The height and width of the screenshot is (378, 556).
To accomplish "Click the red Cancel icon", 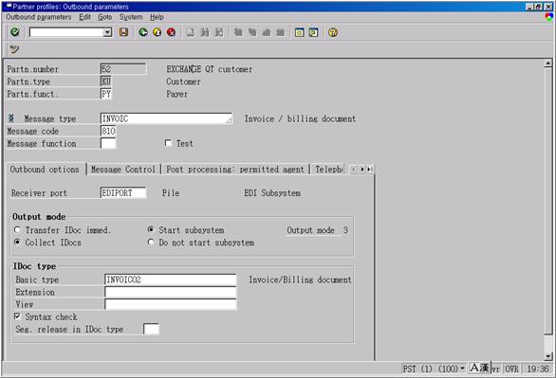I will point(172,32).
